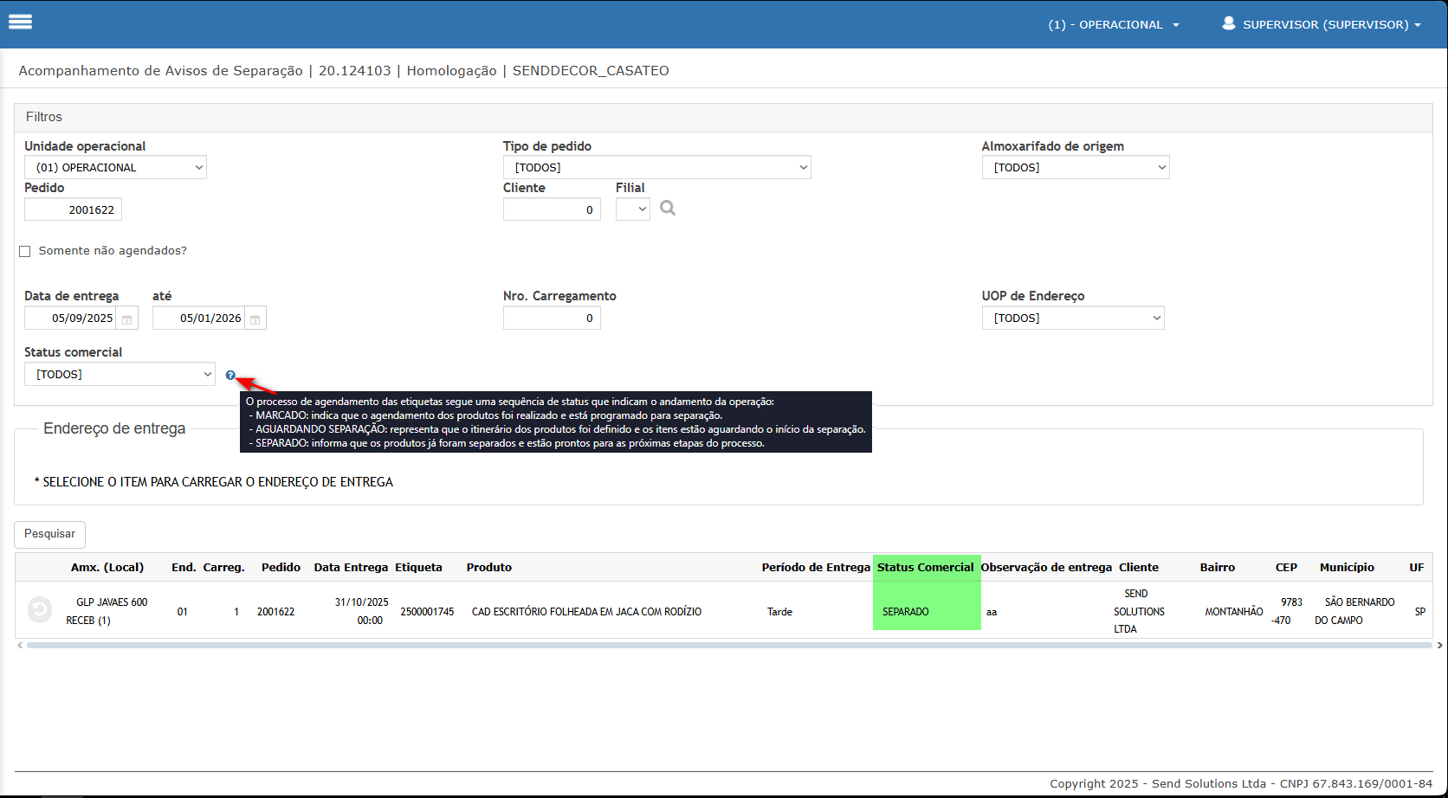Click the supervisor user profile icon
The width and height of the screenshot is (1448, 798).
pyautogui.click(x=1228, y=24)
